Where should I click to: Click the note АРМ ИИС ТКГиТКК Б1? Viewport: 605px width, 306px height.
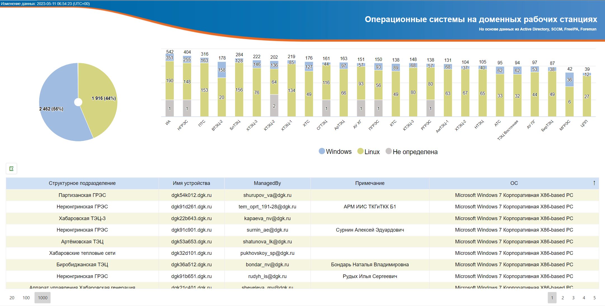[370, 207]
